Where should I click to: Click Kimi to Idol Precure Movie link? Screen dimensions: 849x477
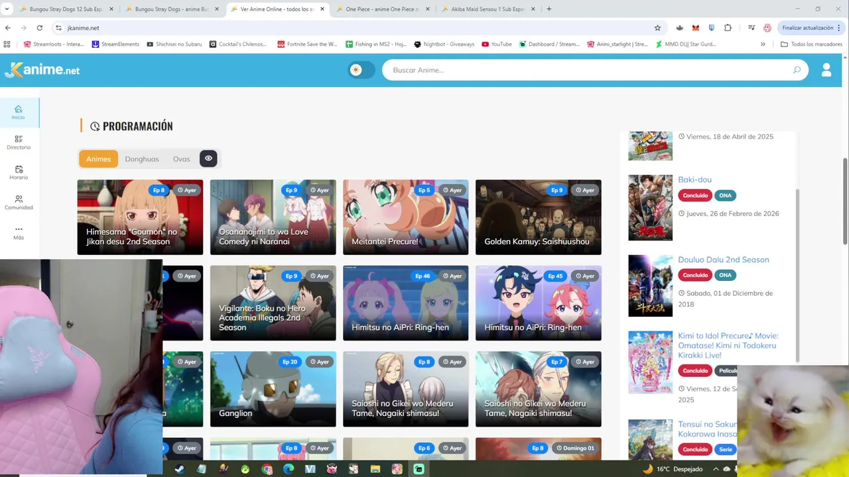coord(728,345)
